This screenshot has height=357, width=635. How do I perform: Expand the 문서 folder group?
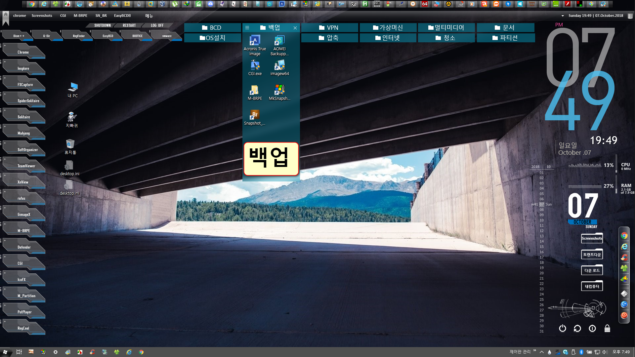[505, 28]
